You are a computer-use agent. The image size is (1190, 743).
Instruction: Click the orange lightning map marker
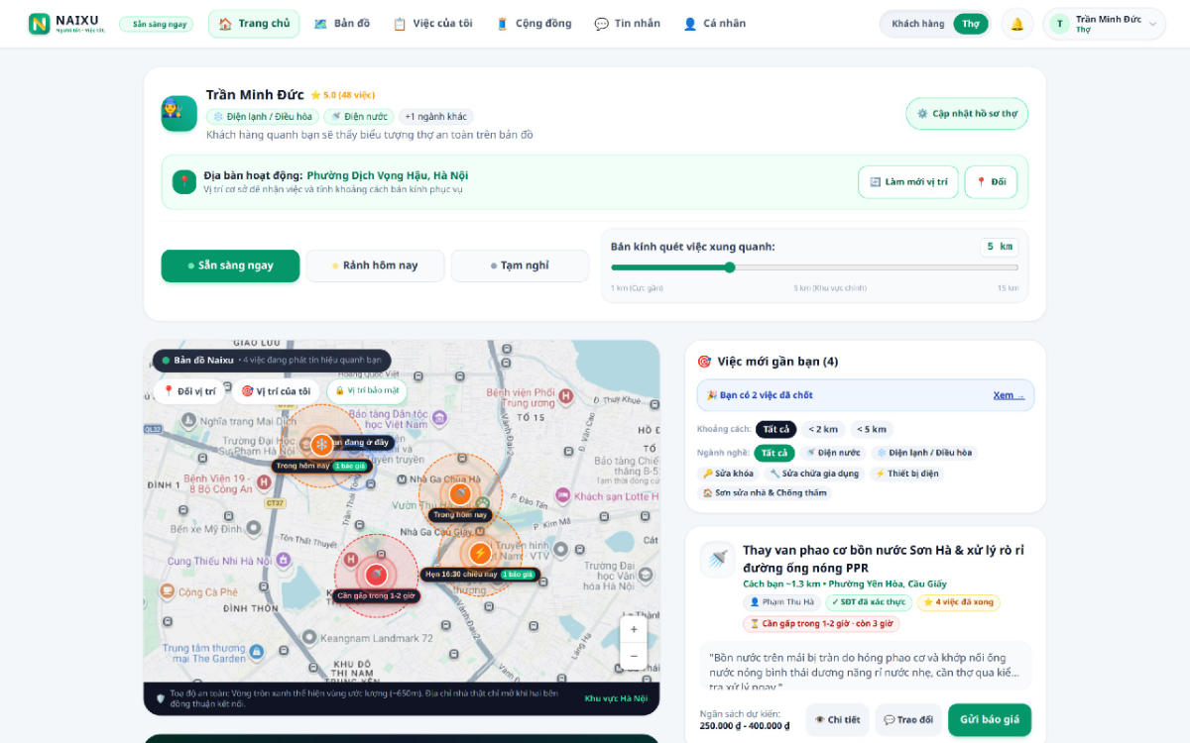tap(480, 553)
